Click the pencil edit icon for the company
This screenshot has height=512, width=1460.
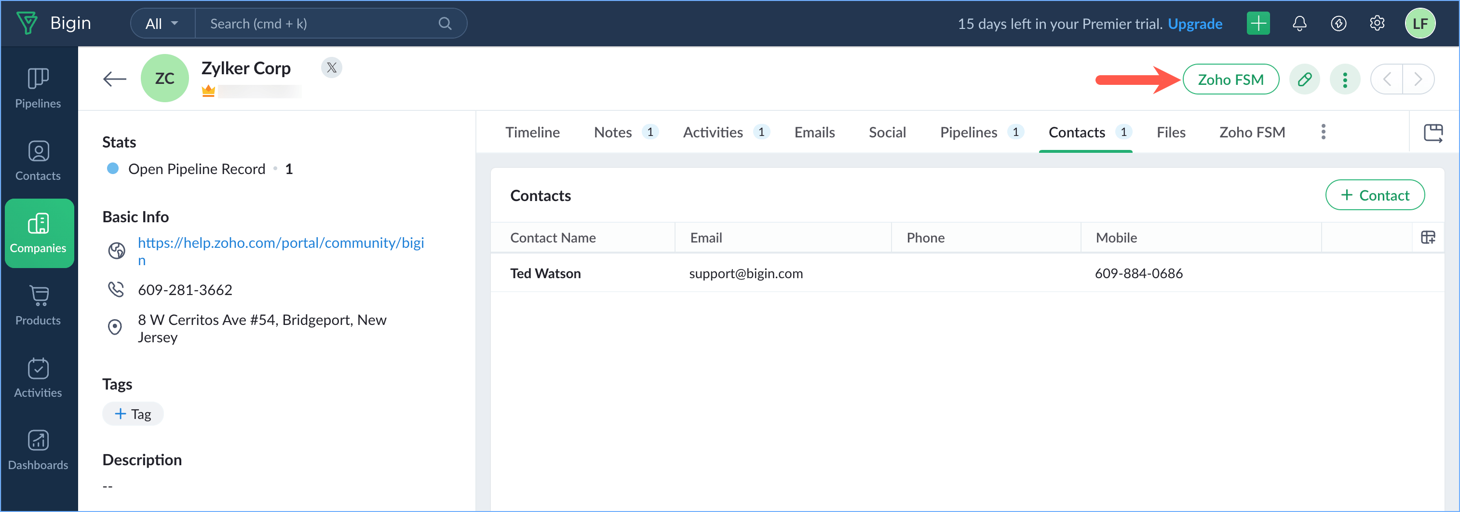click(1305, 79)
